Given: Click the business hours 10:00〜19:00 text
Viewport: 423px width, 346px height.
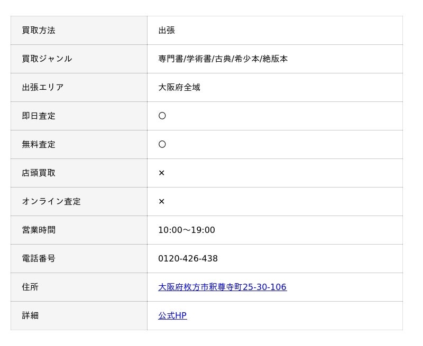Looking at the screenshot, I should pos(186,230).
